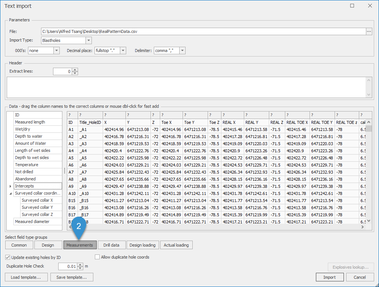Click the REAL TOE X cell

tap(298, 123)
